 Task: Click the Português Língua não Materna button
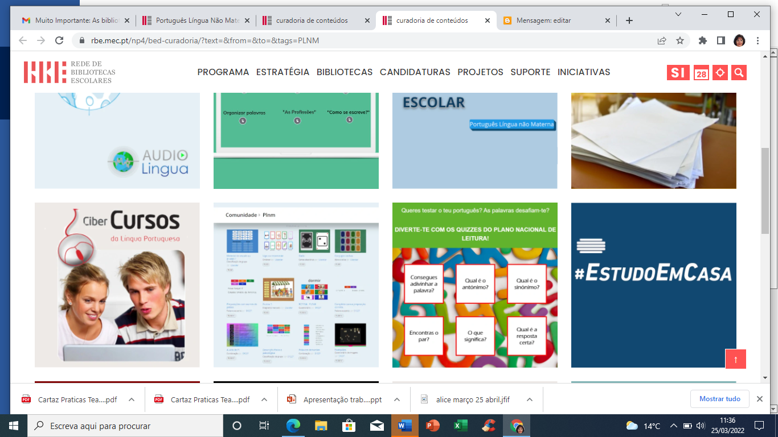click(x=511, y=125)
